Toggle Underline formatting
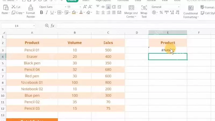The height and width of the screenshot is (121, 215). pos(52,12)
